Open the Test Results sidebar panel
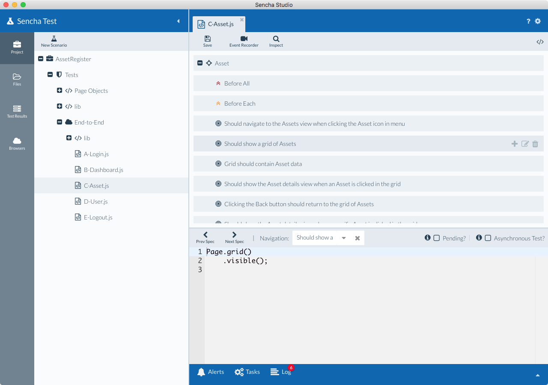 17,111
